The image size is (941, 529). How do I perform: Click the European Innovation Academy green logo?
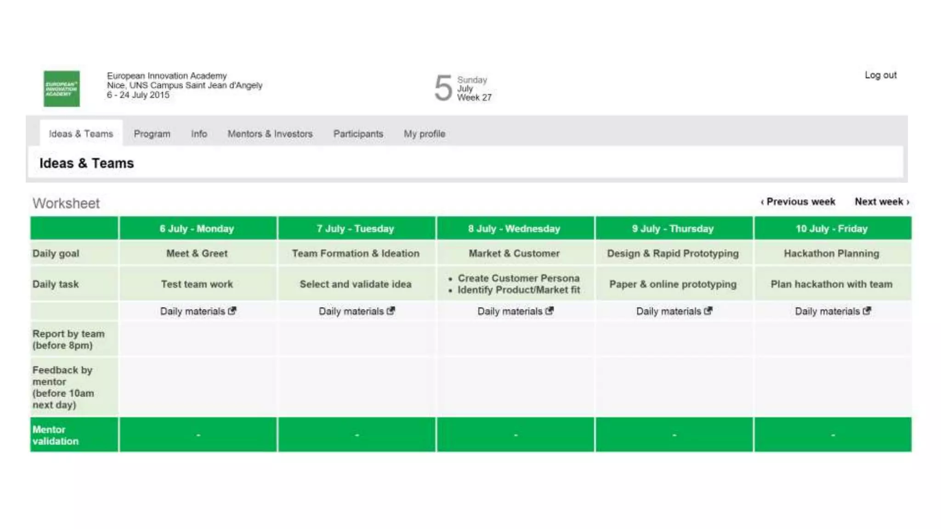[62, 89]
